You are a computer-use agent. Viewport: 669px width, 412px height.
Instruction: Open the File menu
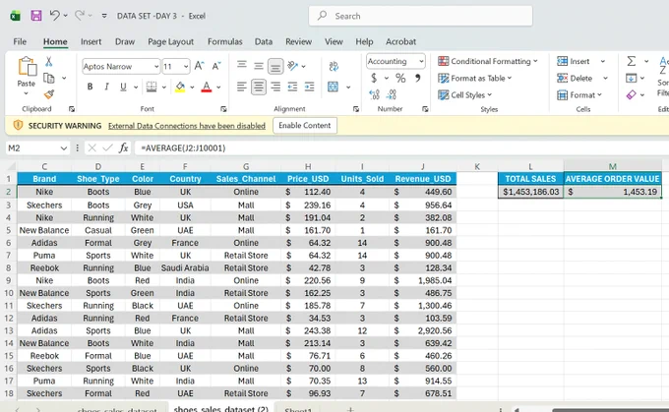pos(20,41)
